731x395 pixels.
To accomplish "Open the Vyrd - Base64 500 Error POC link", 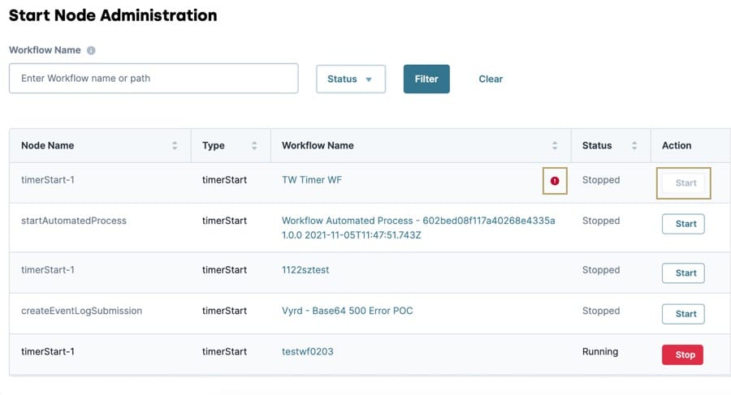I will [348, 311].
